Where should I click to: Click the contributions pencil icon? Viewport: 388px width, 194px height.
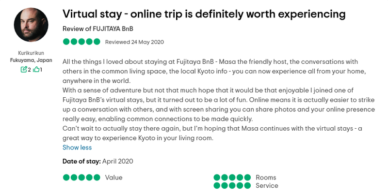tap(23, 70)
